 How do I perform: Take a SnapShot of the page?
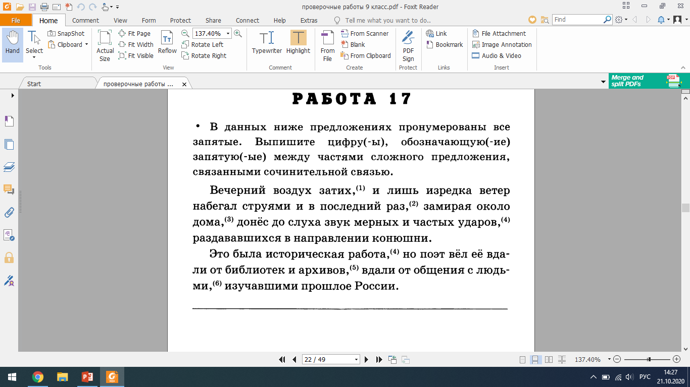(66, 33)
